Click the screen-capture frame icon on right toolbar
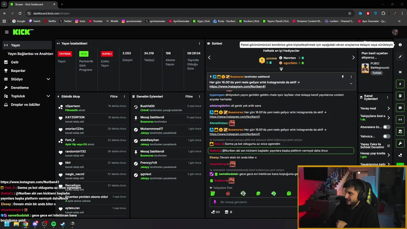The width and height of the screenshot is (407, 229). pos(400,72)
